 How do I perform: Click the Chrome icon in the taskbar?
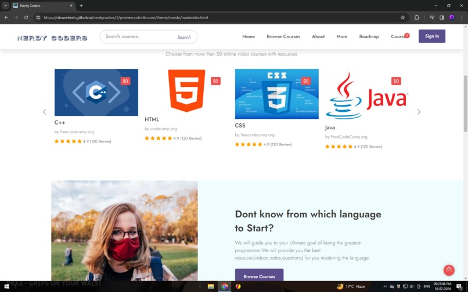click(225, 287)
